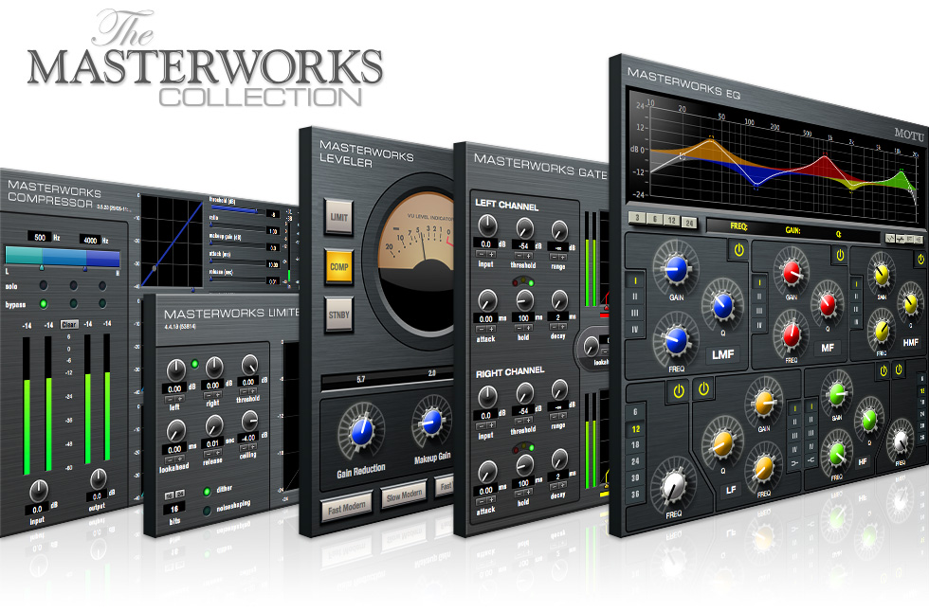Screen dimensions: 929x612
Task: Select 24 dB range tab in EQ graph
Action: tap(689, 224)
